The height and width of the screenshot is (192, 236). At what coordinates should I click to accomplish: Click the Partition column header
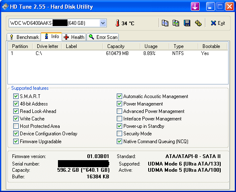pyautogui.click(x=20, y=46)
